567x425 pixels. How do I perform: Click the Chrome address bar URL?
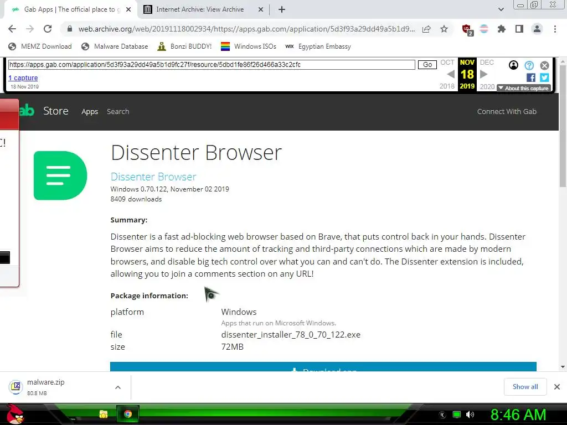(246, 29)
